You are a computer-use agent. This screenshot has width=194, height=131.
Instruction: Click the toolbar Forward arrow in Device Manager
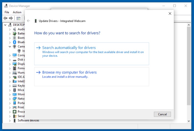click(x=11, y=18)
